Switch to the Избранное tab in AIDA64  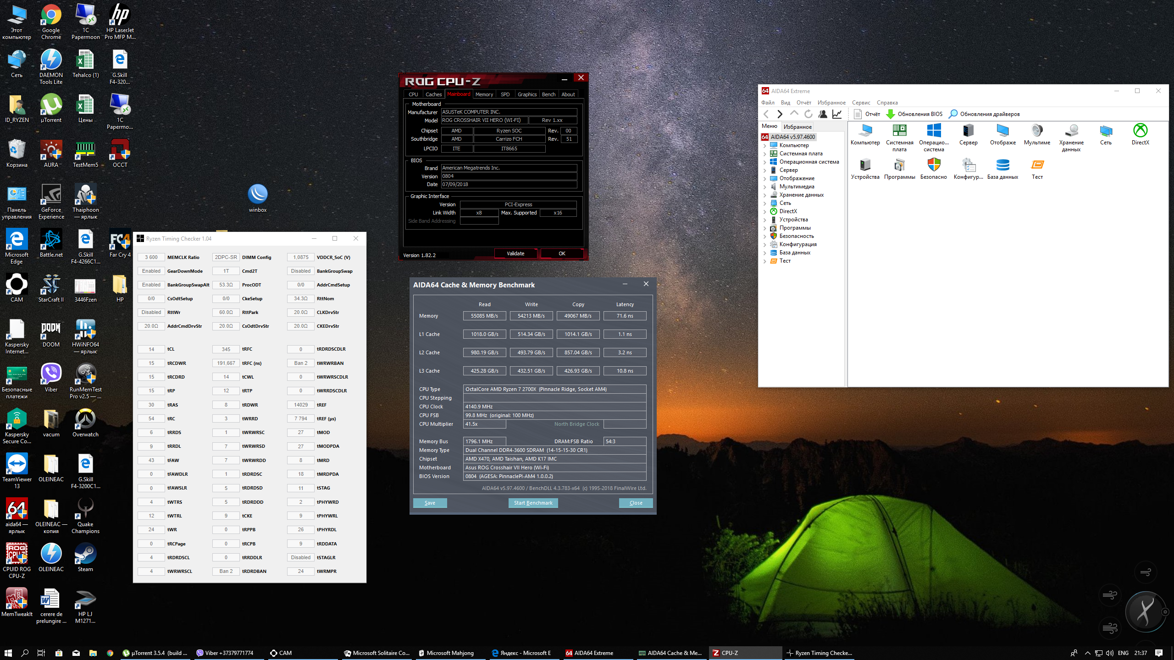click(x=797, y=127)
